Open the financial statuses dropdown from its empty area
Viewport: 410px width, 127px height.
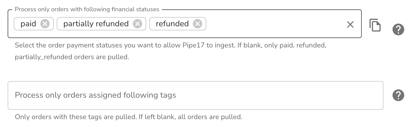point(275,24)
